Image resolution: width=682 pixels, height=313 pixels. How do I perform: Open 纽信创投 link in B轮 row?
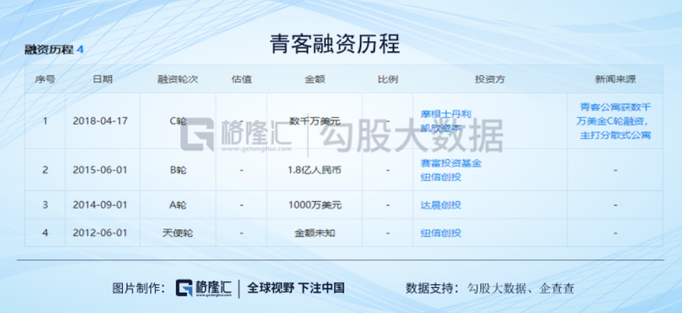tap(441, 177)
